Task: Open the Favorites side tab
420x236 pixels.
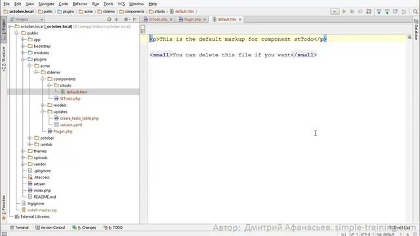Action: coord(4,207)
